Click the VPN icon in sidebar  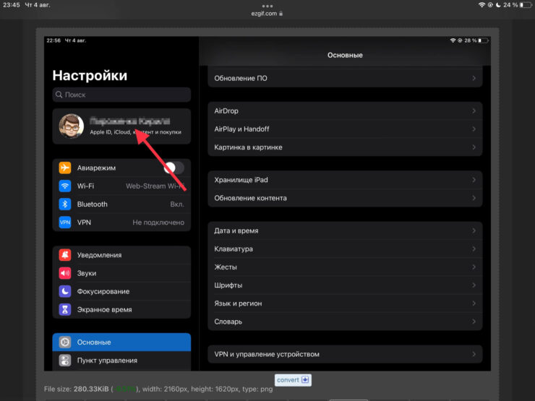tap(65, 223)
